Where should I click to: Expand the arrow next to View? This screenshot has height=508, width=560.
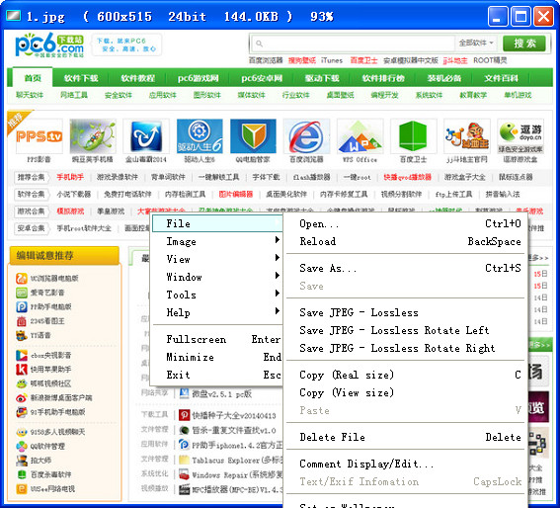click(278, 257)
